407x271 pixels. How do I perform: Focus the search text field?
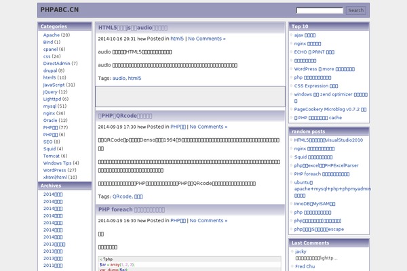[x=319, y=11]
